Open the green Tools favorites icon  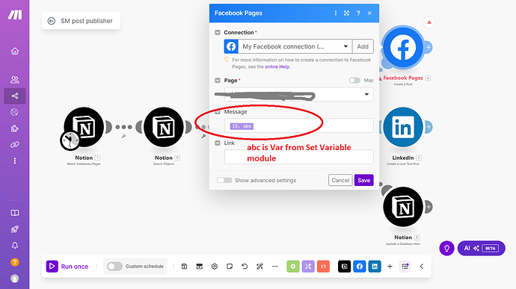pyautogui.click(x=293, y=267)
